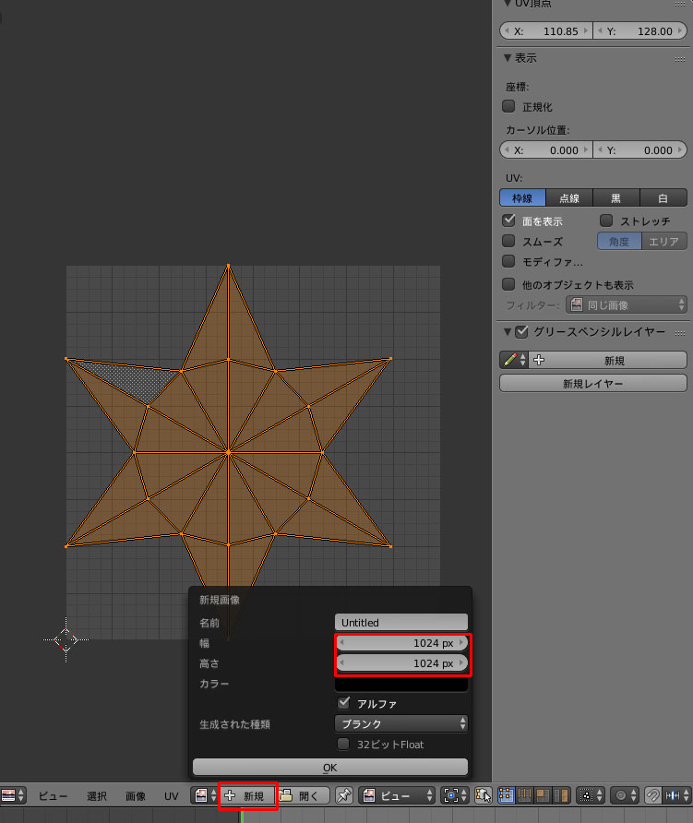Click UV頂点 Y 128.00 field
Image resolution: width=693 pixels, height=823 pixels.
640,31
